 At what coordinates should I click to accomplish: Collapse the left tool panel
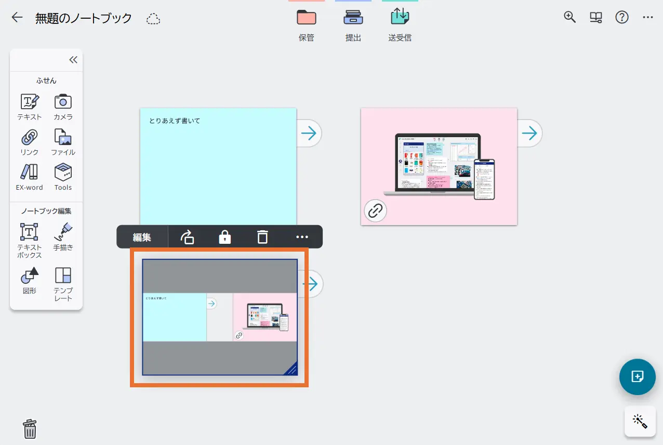pyautogui.click(x=73, y=60)
